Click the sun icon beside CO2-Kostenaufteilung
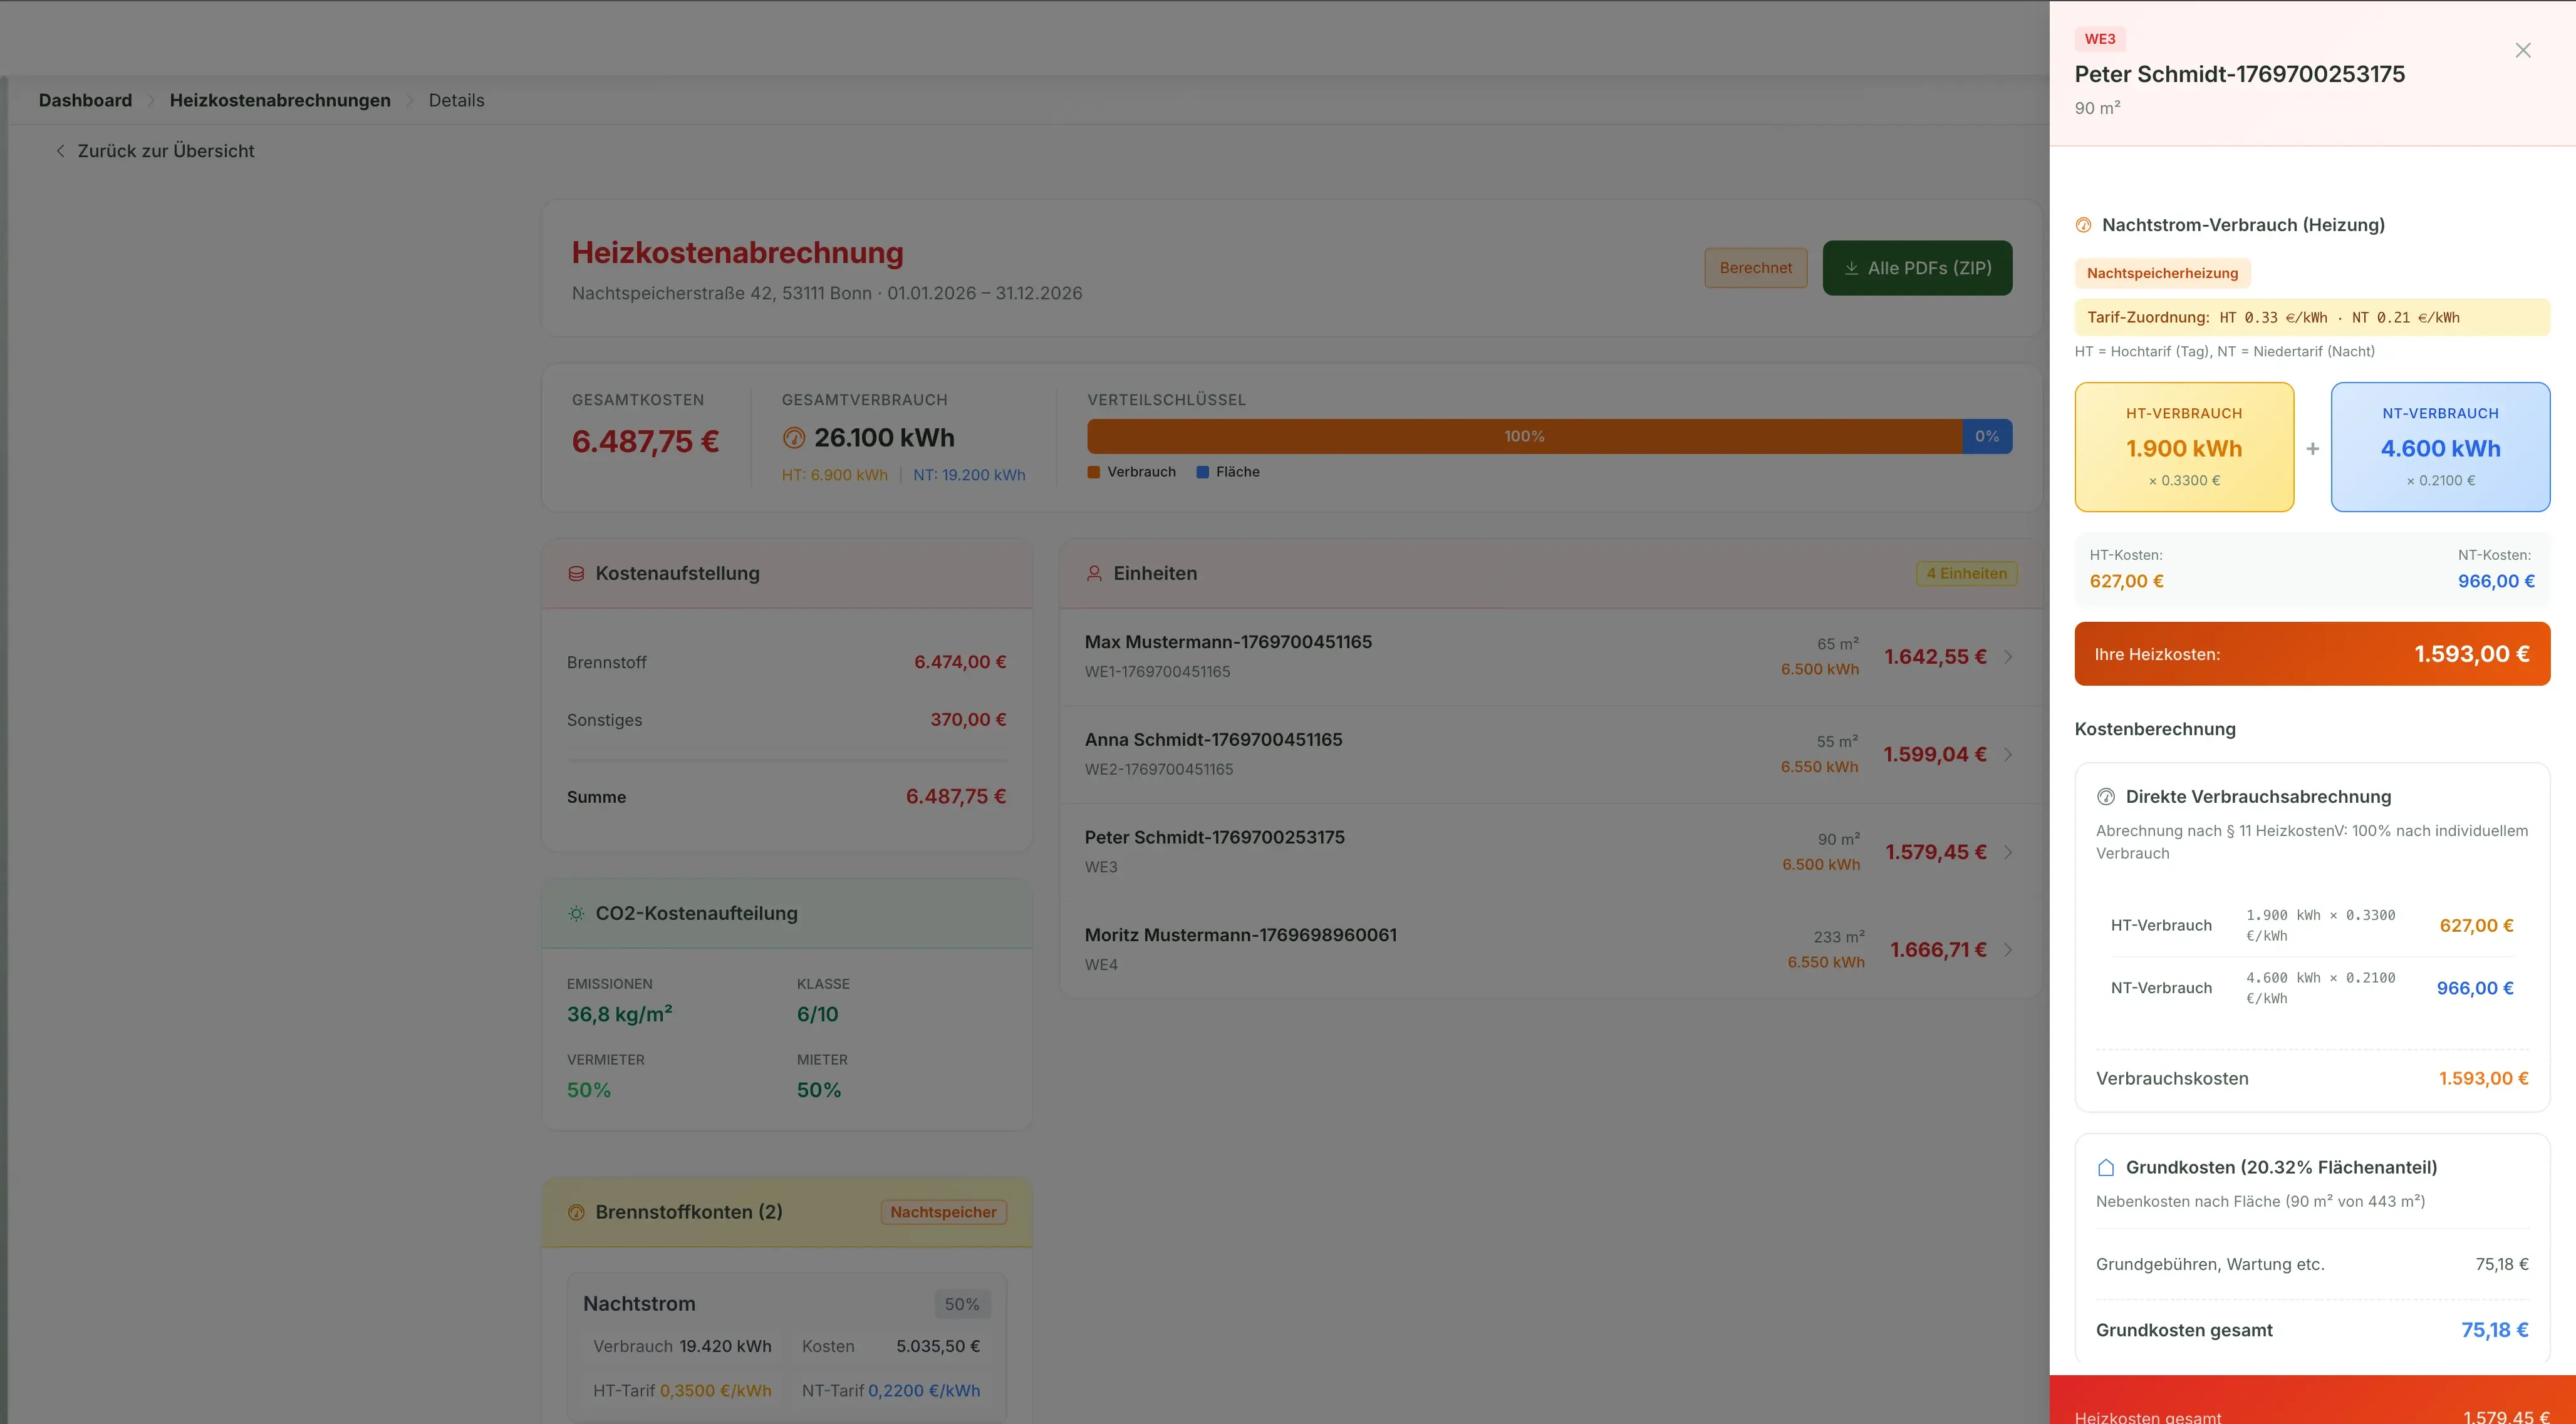The width and height of the screenshot is (2576, 1424). pyautogui.click(x=576, y=912)
